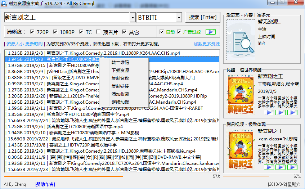Select the 1.25GB TC1080P result row
This screenshot has height=189, width=305.
click(112, 127)
